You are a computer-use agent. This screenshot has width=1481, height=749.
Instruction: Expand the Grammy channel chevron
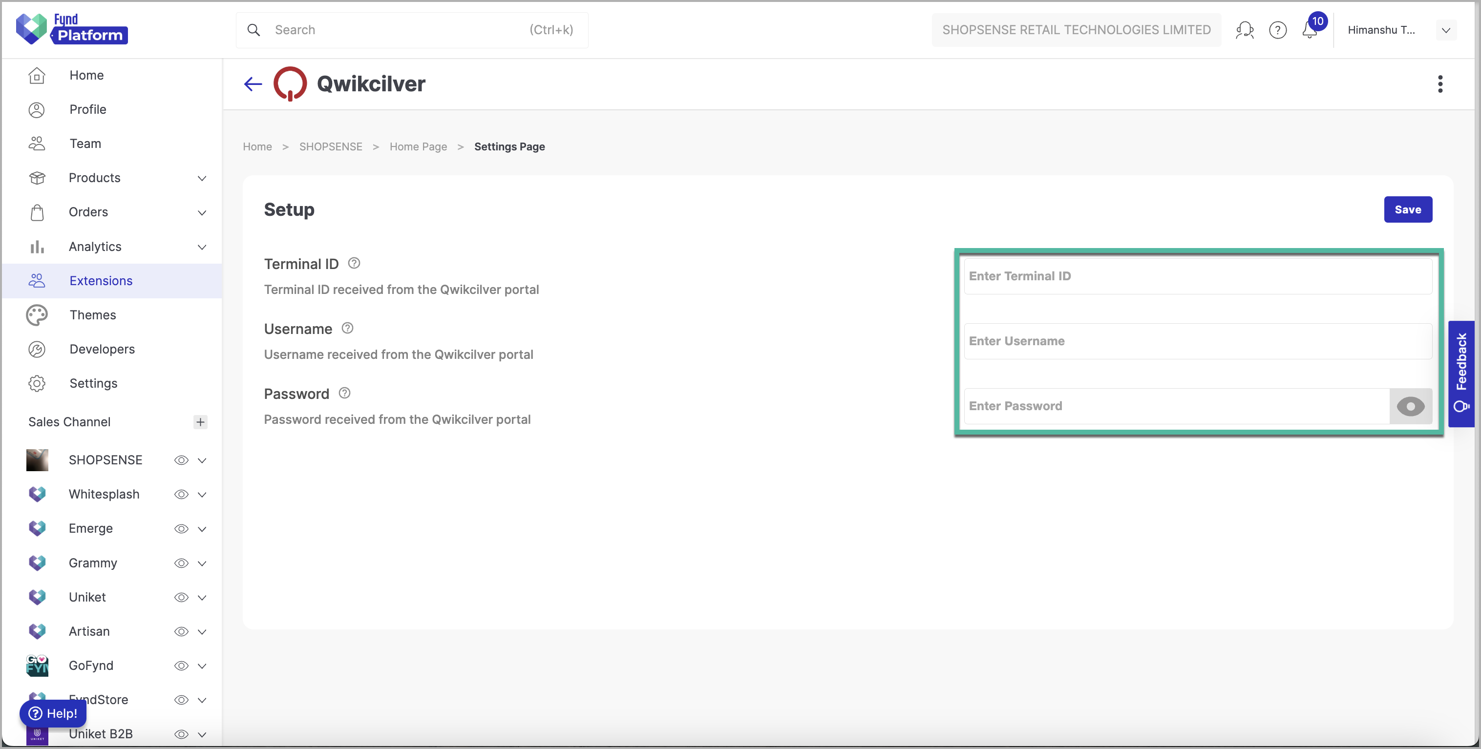[202, 563]
